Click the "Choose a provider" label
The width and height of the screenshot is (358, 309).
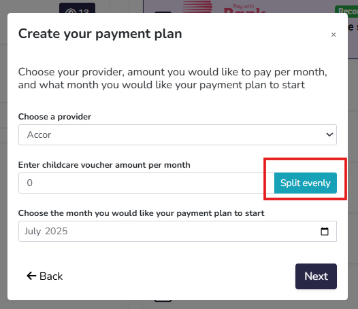54,117
